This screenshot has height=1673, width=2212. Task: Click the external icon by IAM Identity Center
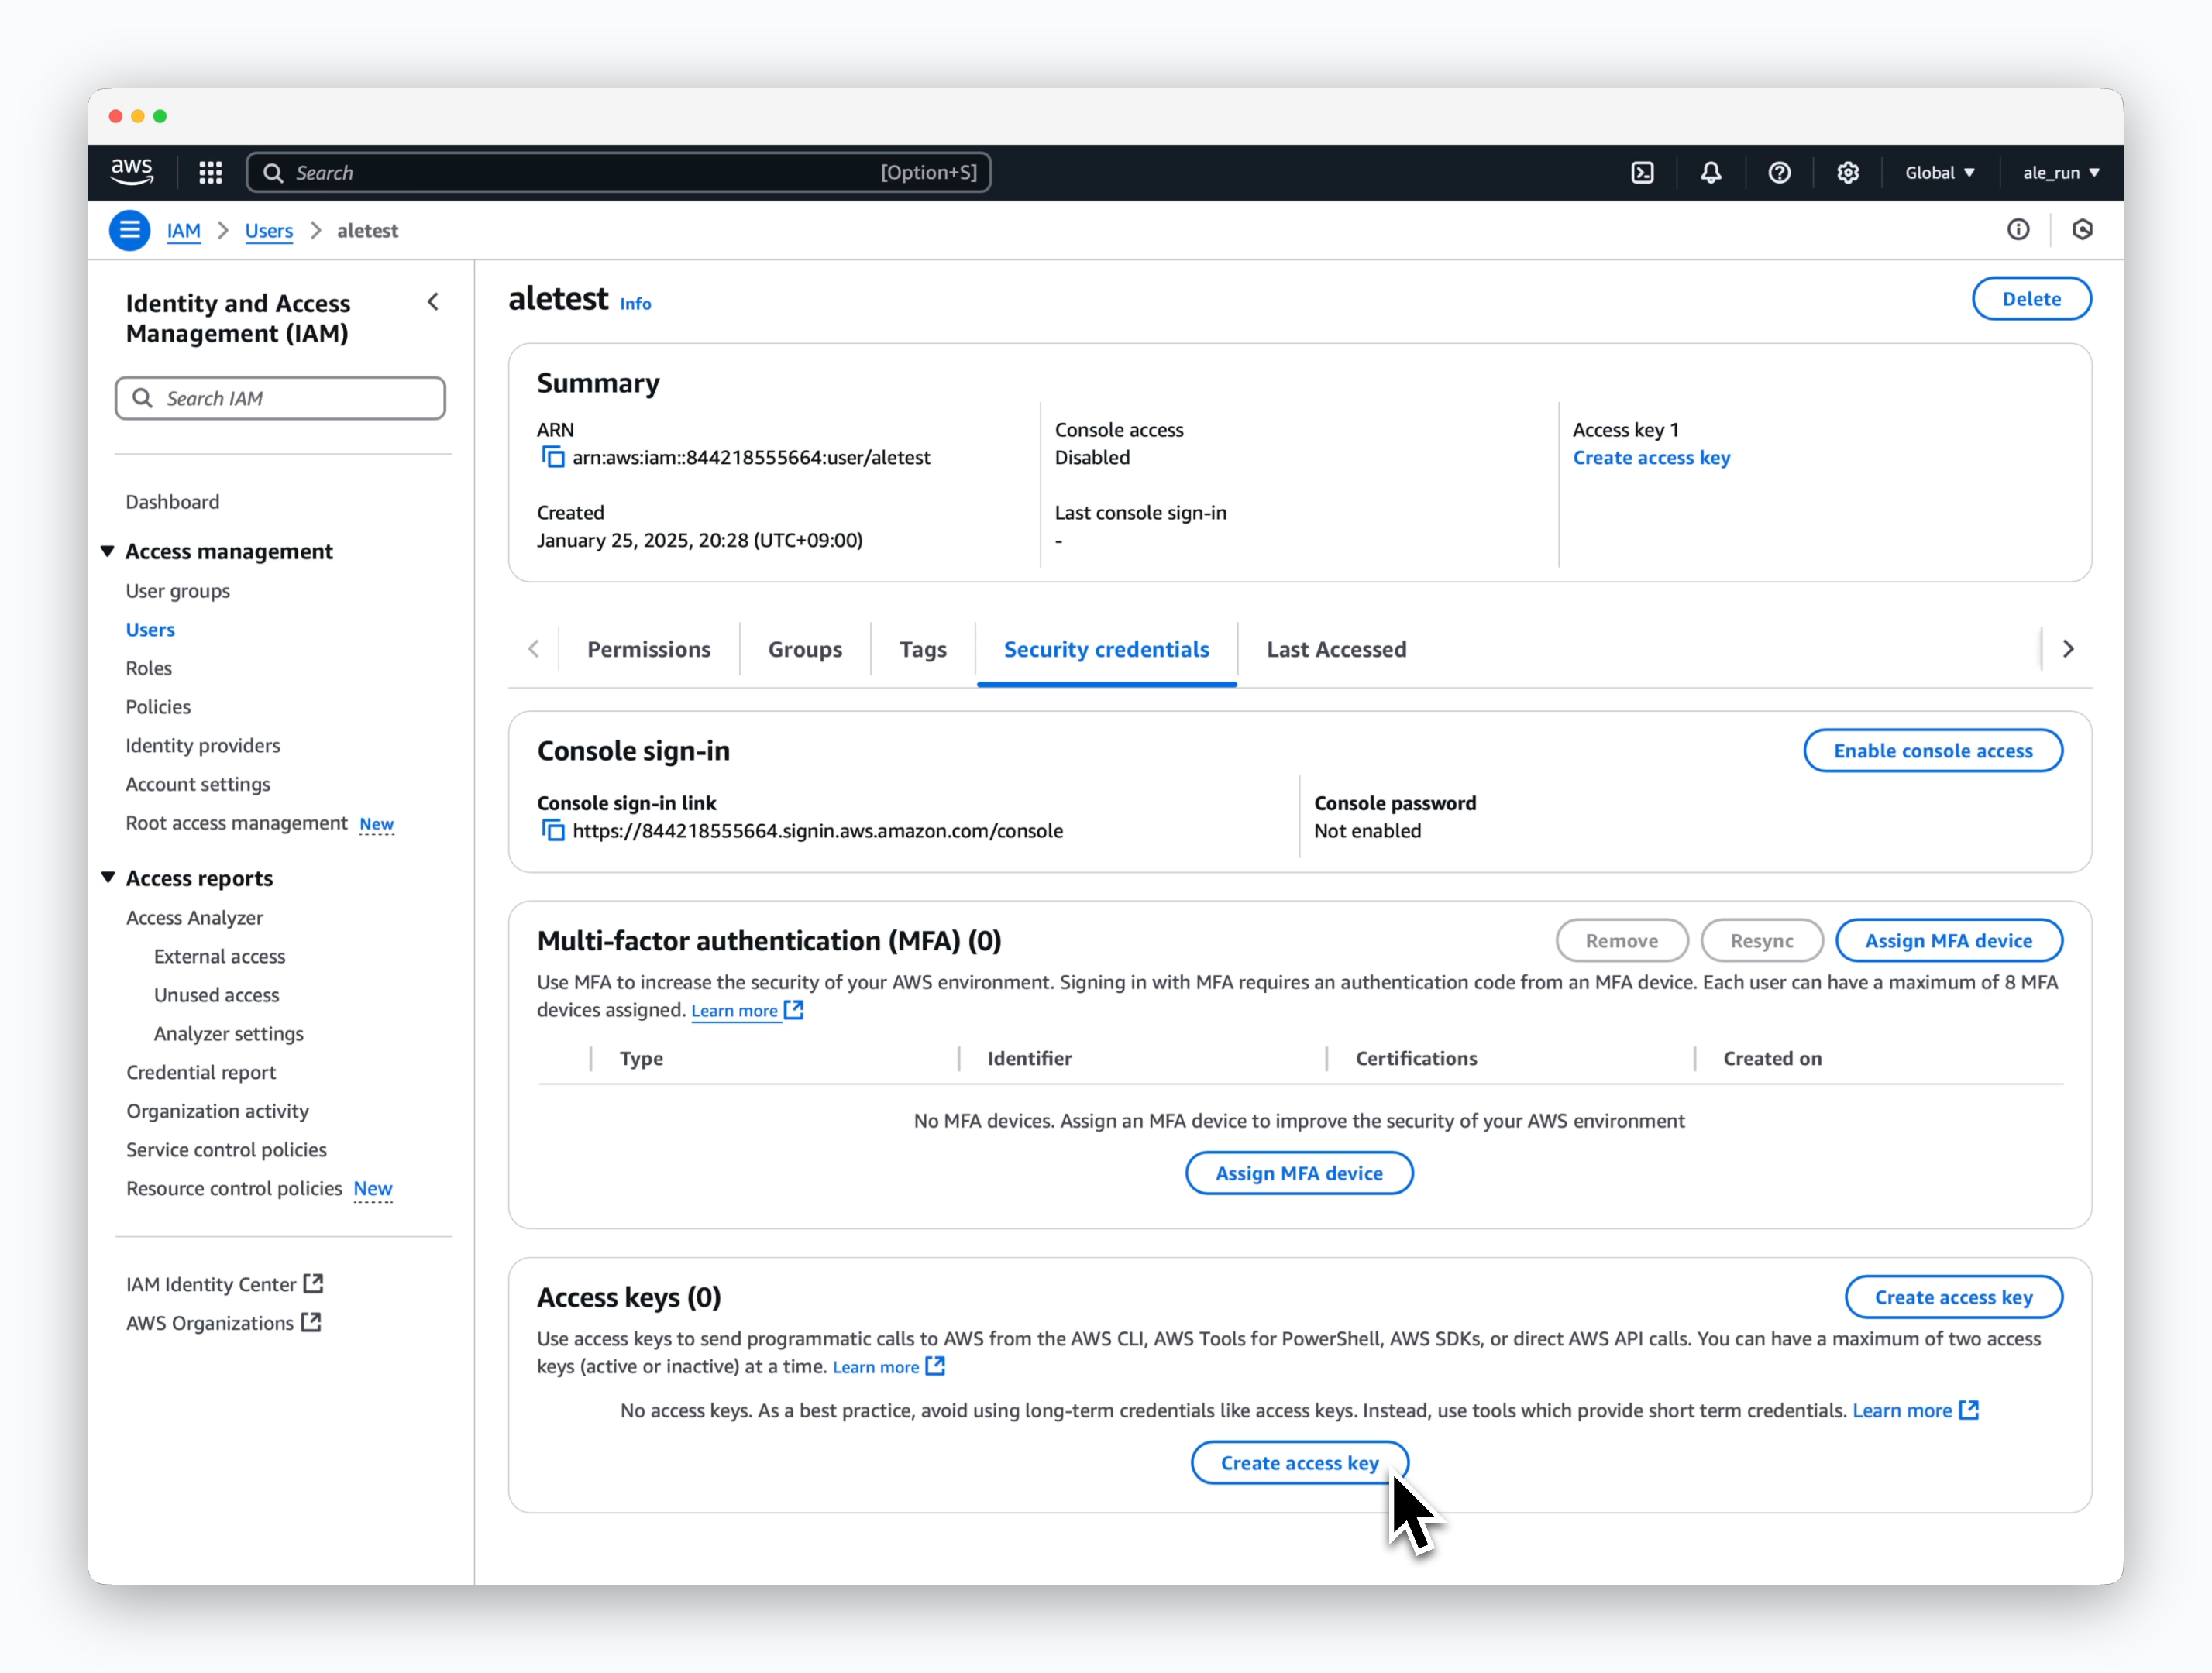tap(313, 1283)
